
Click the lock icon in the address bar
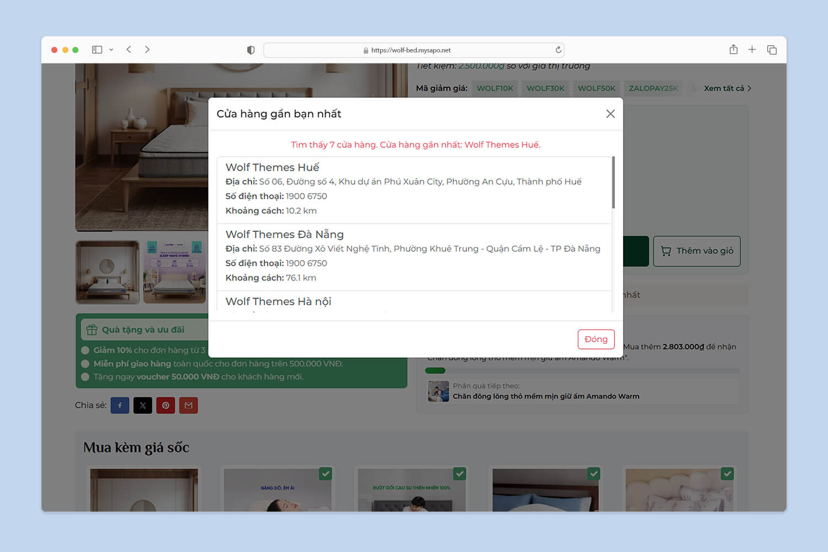tap(365, 50)
